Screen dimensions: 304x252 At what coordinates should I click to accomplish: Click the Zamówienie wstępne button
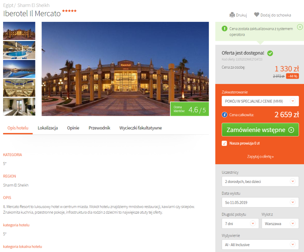[260, 130]
